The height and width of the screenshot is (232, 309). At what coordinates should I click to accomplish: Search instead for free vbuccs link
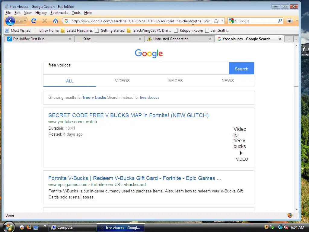coord(150,98)
